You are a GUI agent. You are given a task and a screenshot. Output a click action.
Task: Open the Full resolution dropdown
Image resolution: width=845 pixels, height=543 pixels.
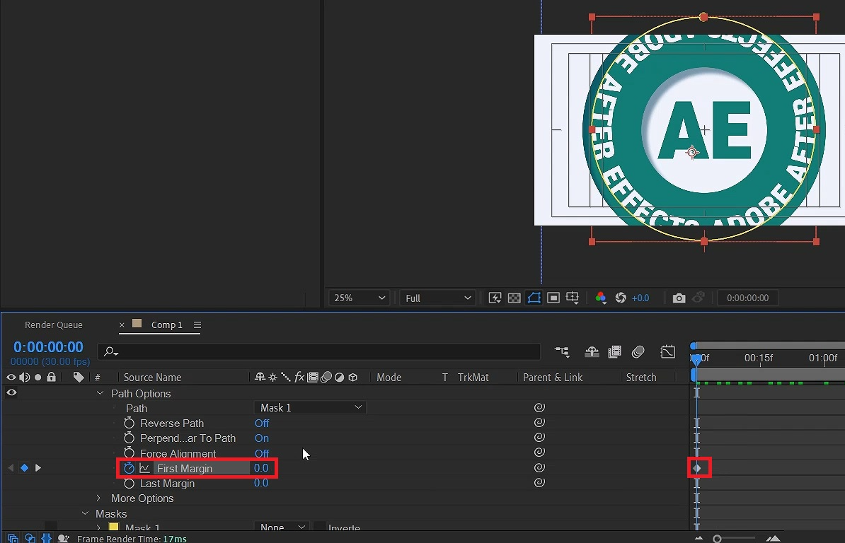(x=437, y=298)
